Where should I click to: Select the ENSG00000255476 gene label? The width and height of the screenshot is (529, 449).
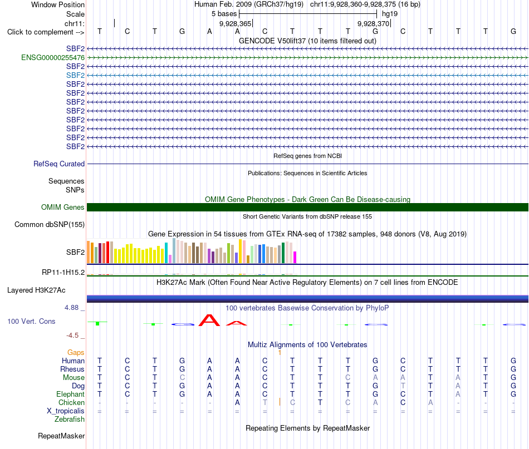[x=53, y=58]
